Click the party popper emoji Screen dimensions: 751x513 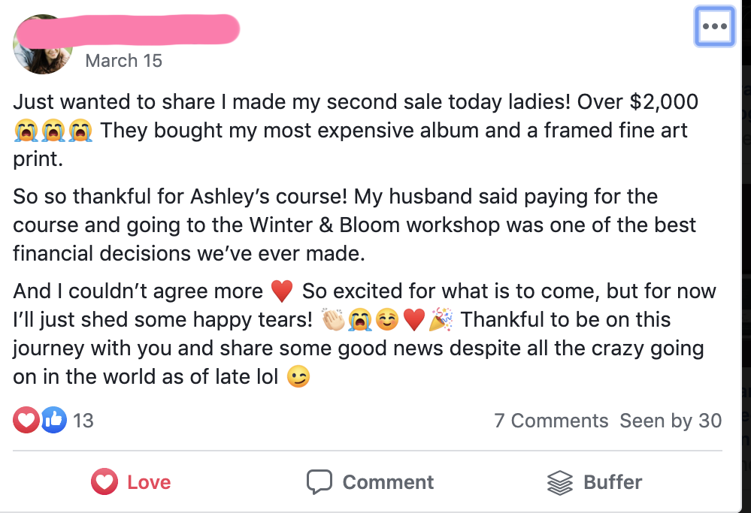click(441, 320)
